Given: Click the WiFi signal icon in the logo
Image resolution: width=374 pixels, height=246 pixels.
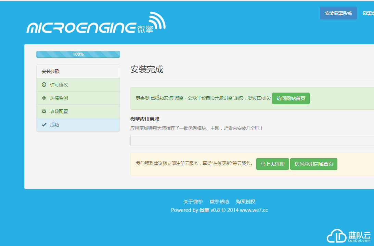Looking at the screenshot, I should click(x=157, y=21).
